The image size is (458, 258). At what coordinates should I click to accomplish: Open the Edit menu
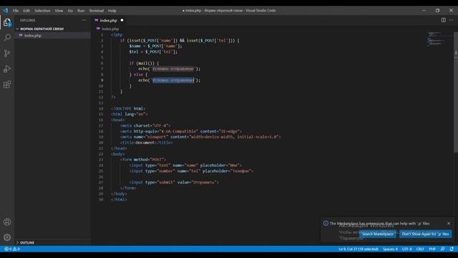click(26, 11)
